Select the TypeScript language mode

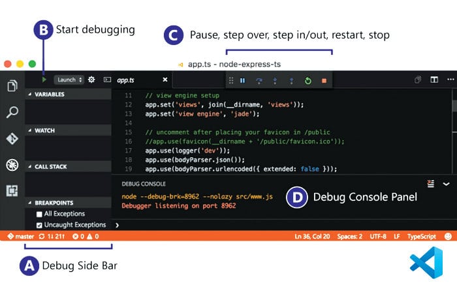pos(422,236)
